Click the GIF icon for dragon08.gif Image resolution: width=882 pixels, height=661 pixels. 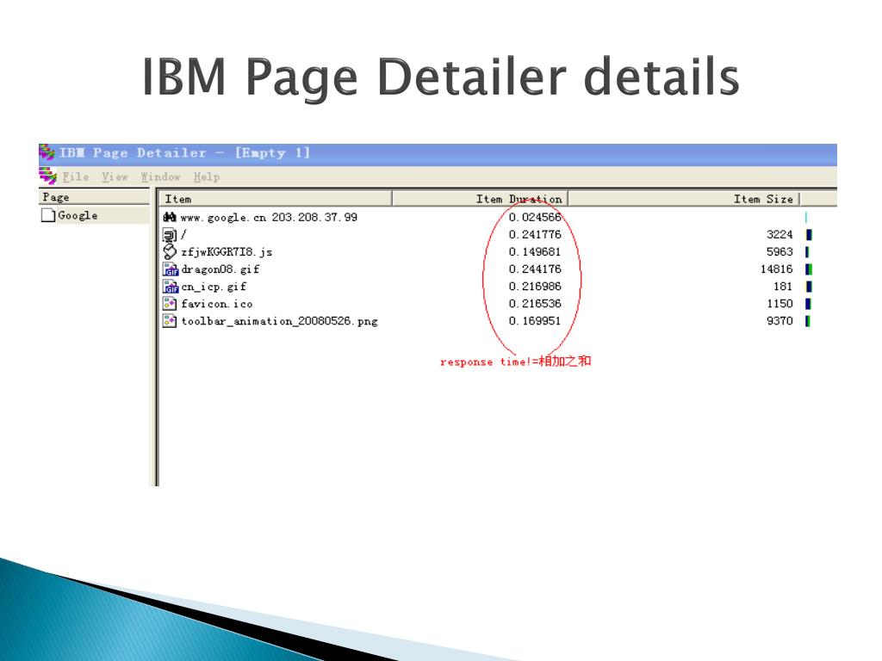point(171,269)
